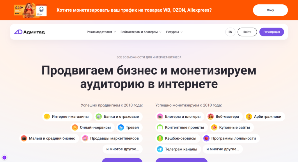Click the Хочу banner button

click(270, 10)
